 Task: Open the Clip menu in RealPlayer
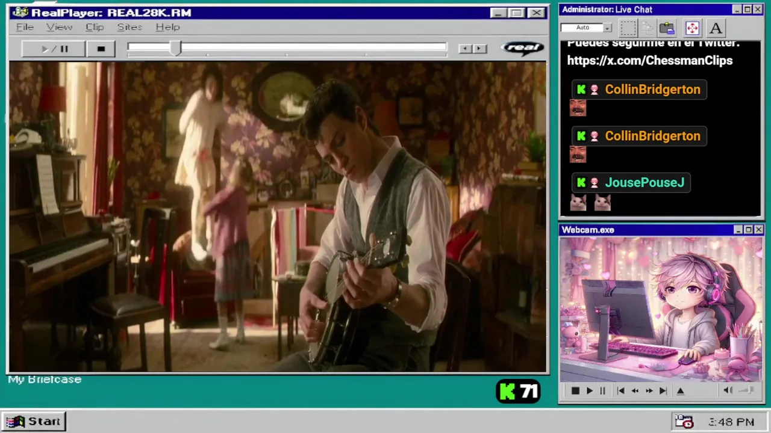pos(95,27)
